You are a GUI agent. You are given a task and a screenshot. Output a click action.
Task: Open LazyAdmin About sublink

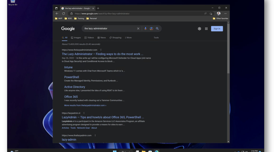point(94,128)
